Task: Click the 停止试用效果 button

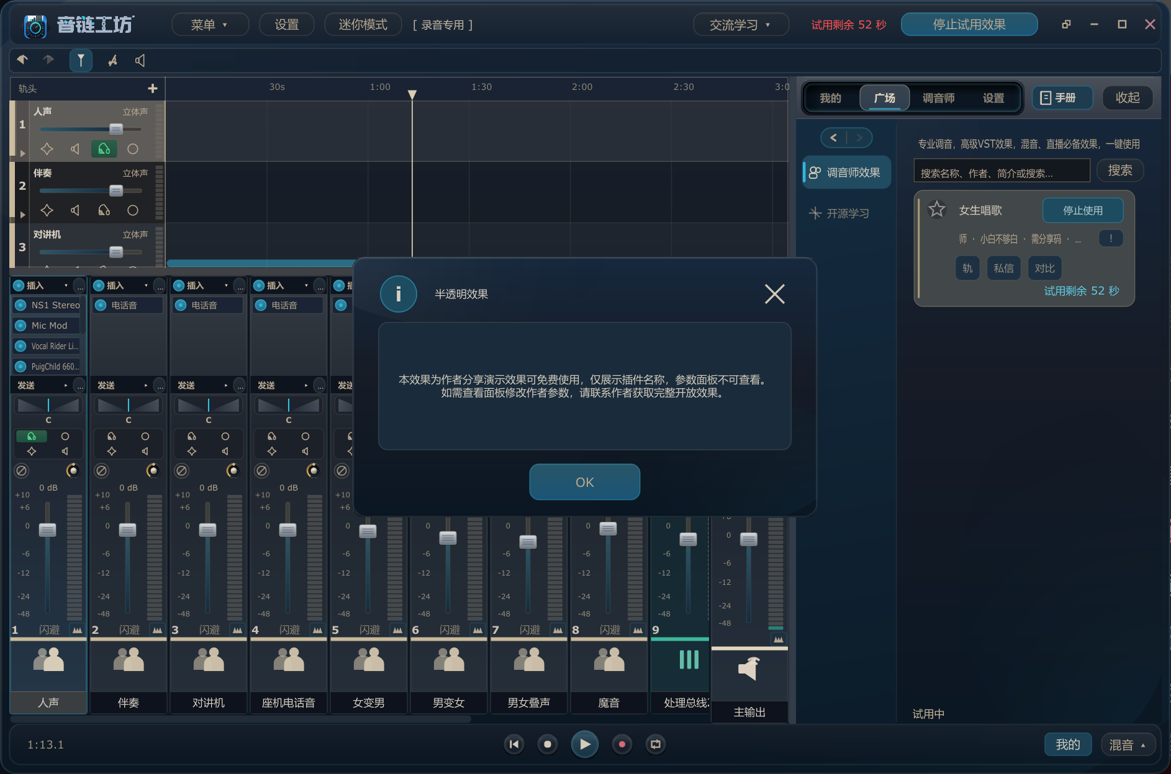Action: [x=969, y=25]
